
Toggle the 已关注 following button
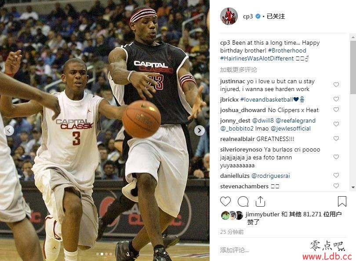(x=276, y=16)
